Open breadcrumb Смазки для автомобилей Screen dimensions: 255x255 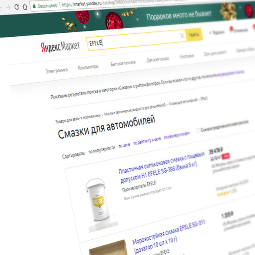pyautogui.click(x=183, y=101)
